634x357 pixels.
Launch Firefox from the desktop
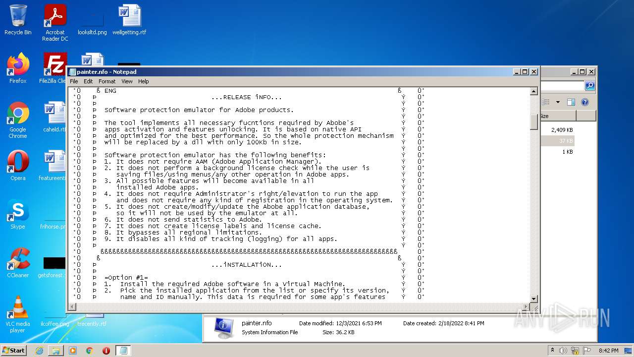click(x=18, y=69)
